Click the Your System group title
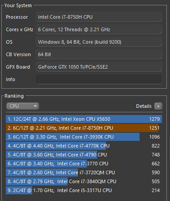The image size is (170, 201). [18, 5]
